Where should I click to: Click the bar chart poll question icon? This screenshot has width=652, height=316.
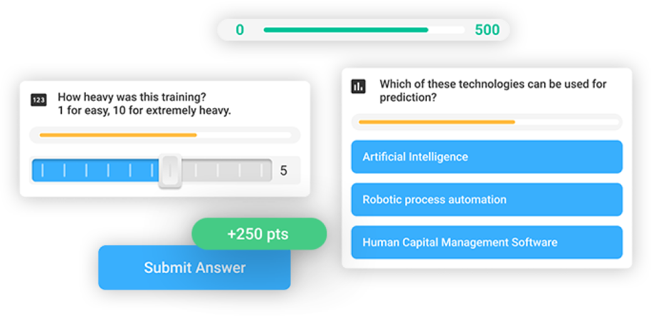click(x=359, y=86)
